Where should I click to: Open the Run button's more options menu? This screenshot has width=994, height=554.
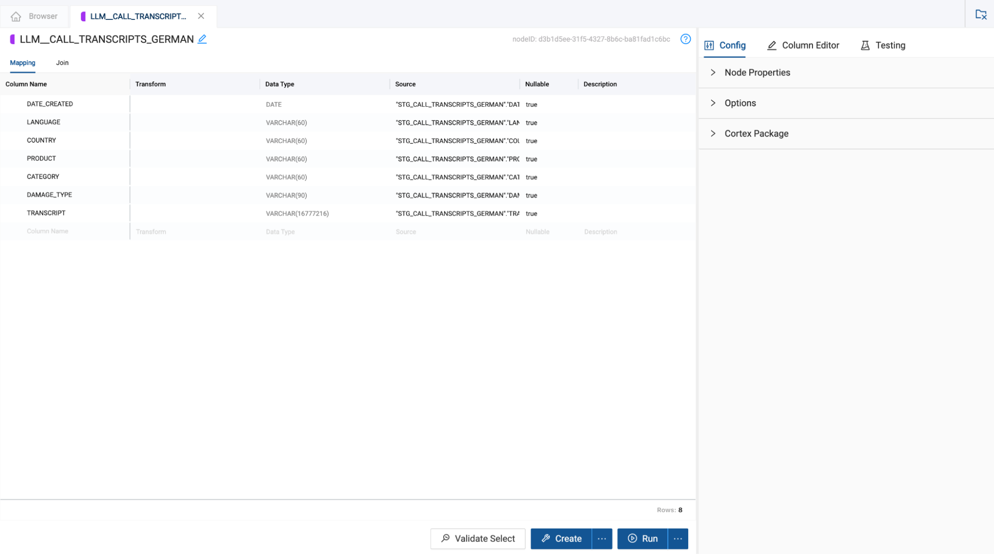(678, 539)
